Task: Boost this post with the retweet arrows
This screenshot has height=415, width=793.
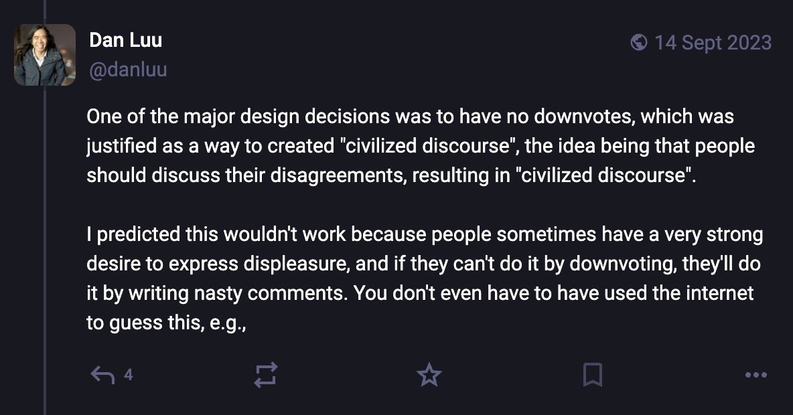Action: click(266, 376)
